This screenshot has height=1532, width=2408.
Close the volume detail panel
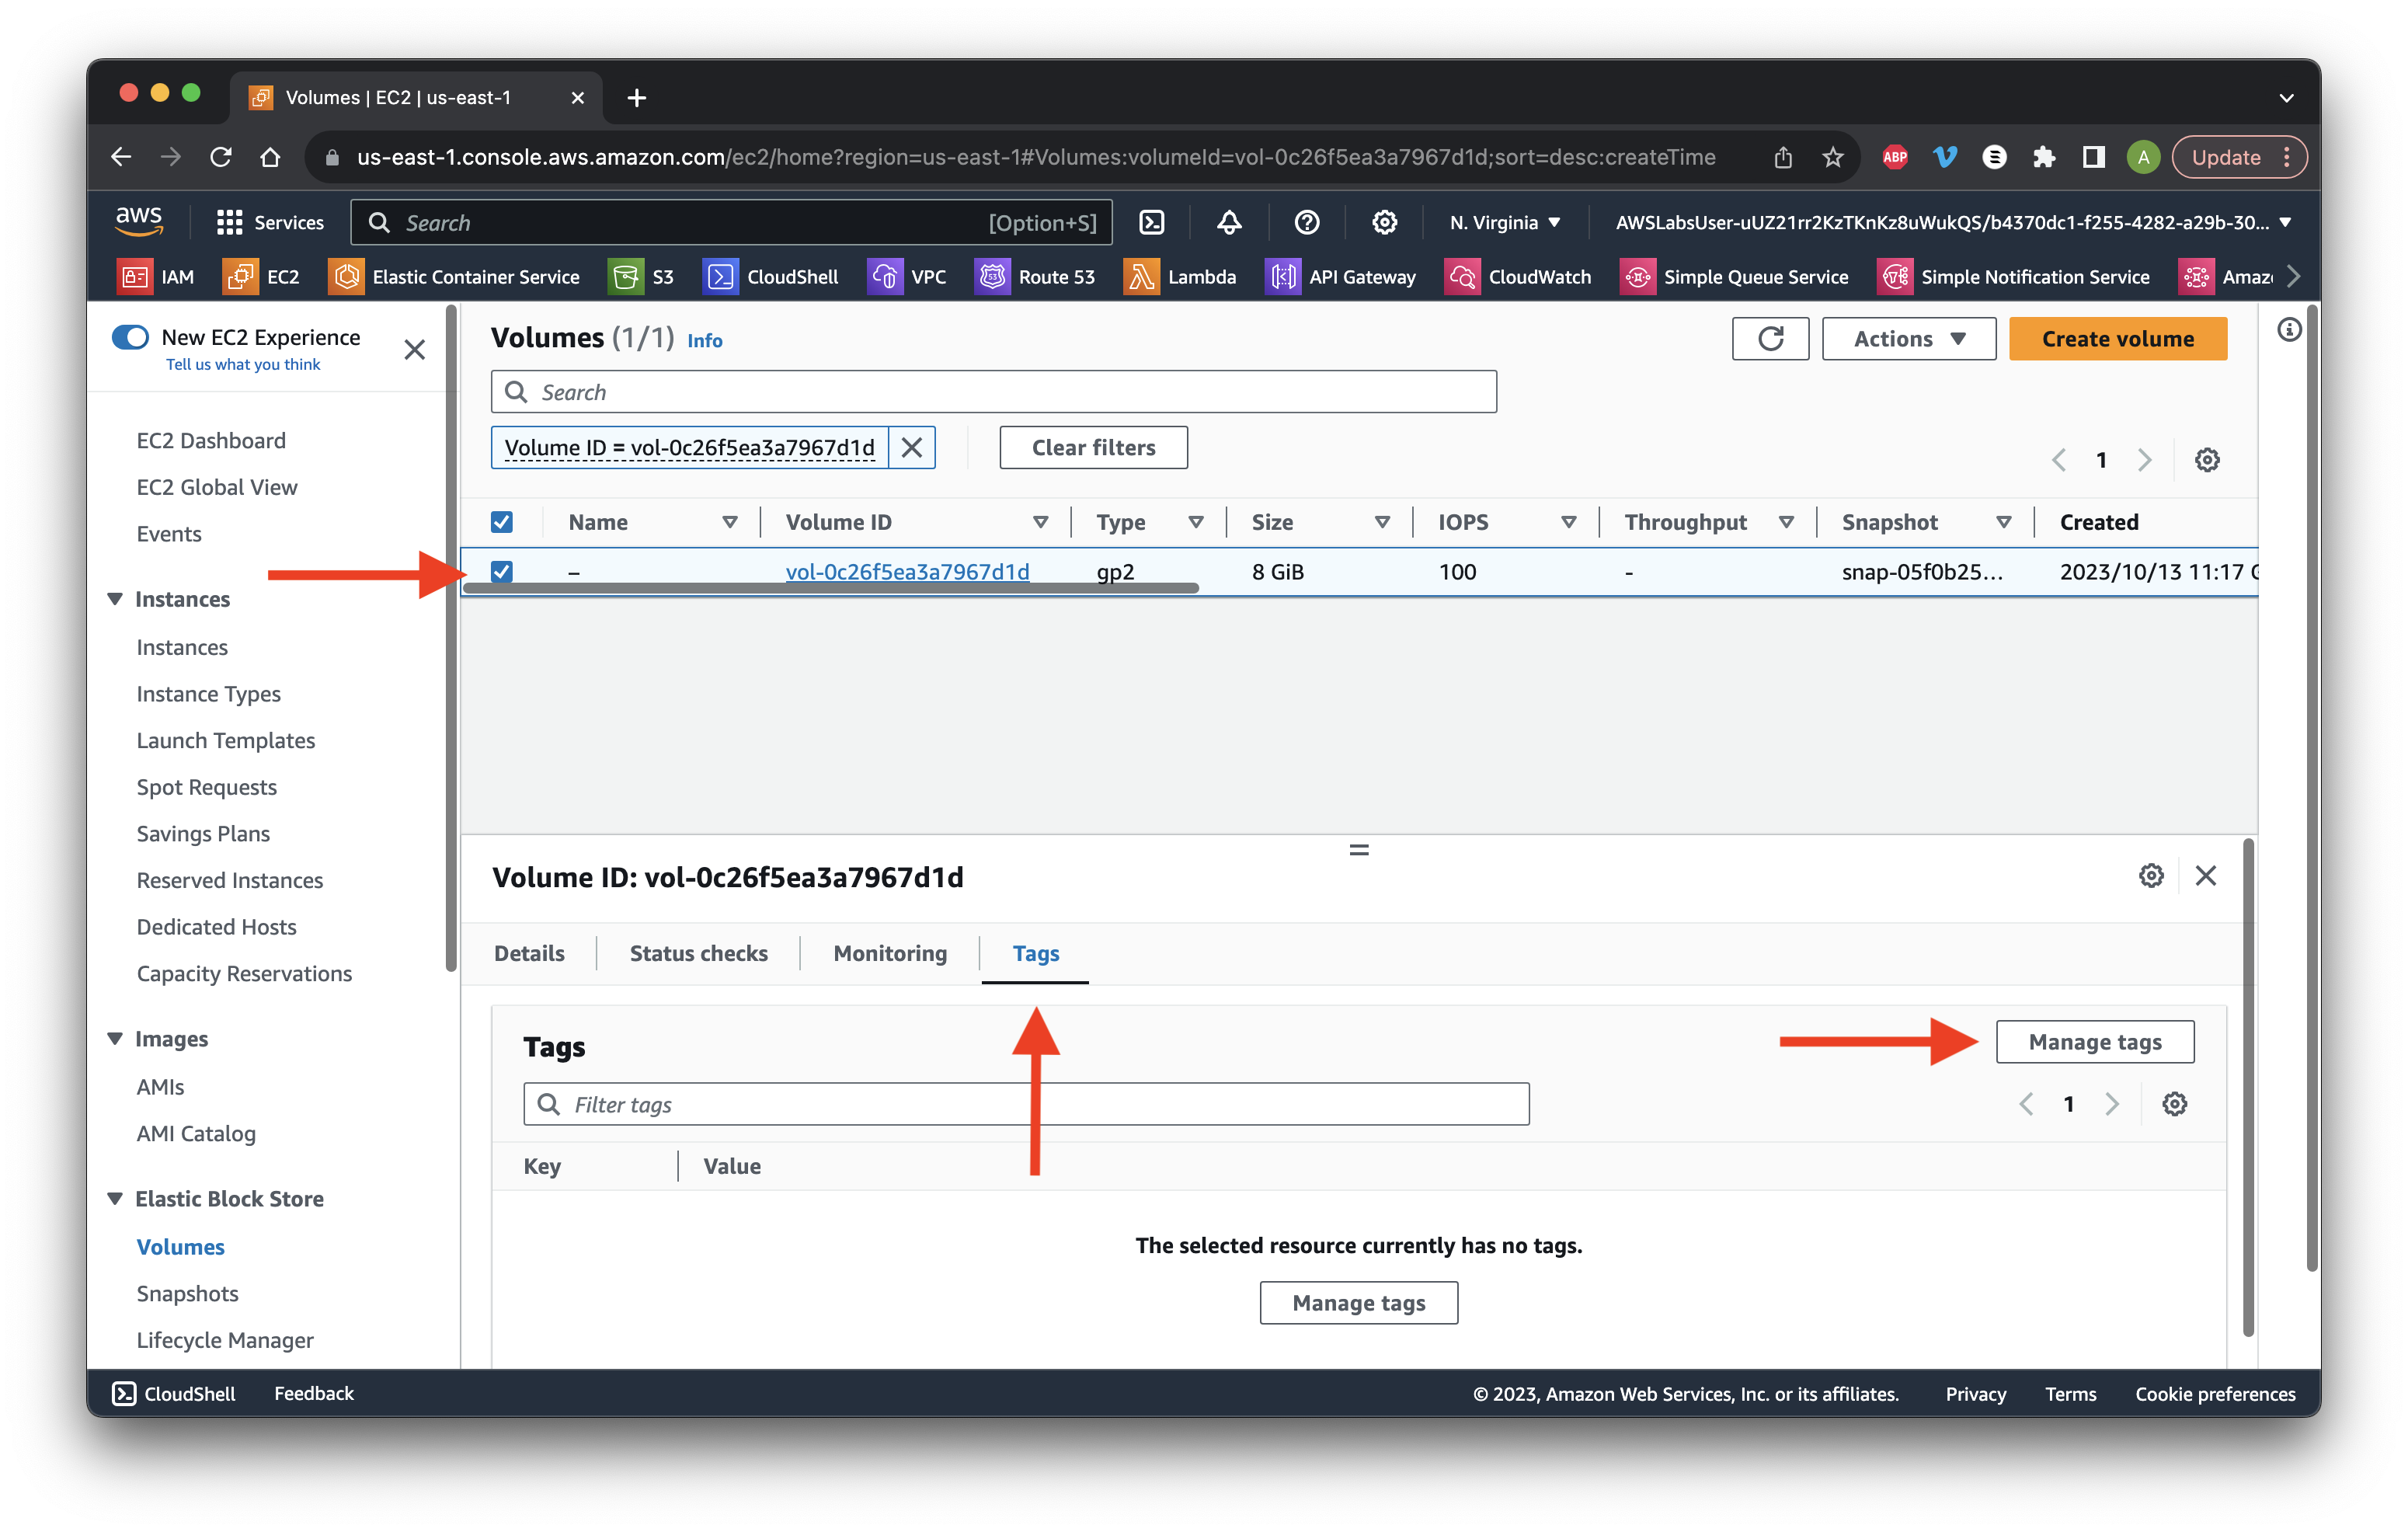tap(2205, 876)
